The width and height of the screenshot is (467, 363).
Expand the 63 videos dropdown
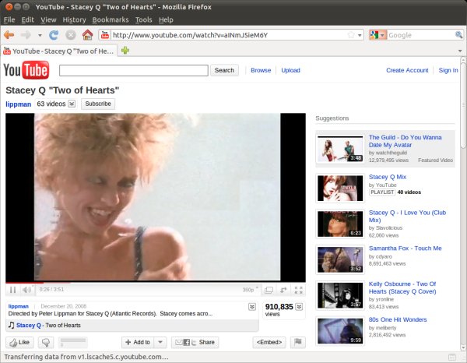pyautogui.click(x=72, y=104)
